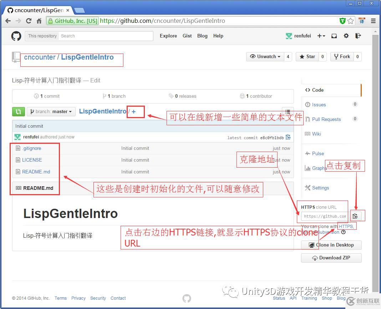Add a new file with the plus icon
The height and width of the screenshot is (309, 381).
click(134, 112)
